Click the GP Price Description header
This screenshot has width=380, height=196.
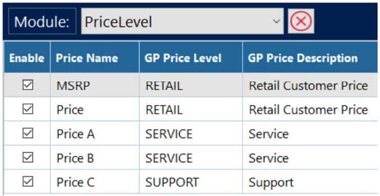tap(310, 57)
